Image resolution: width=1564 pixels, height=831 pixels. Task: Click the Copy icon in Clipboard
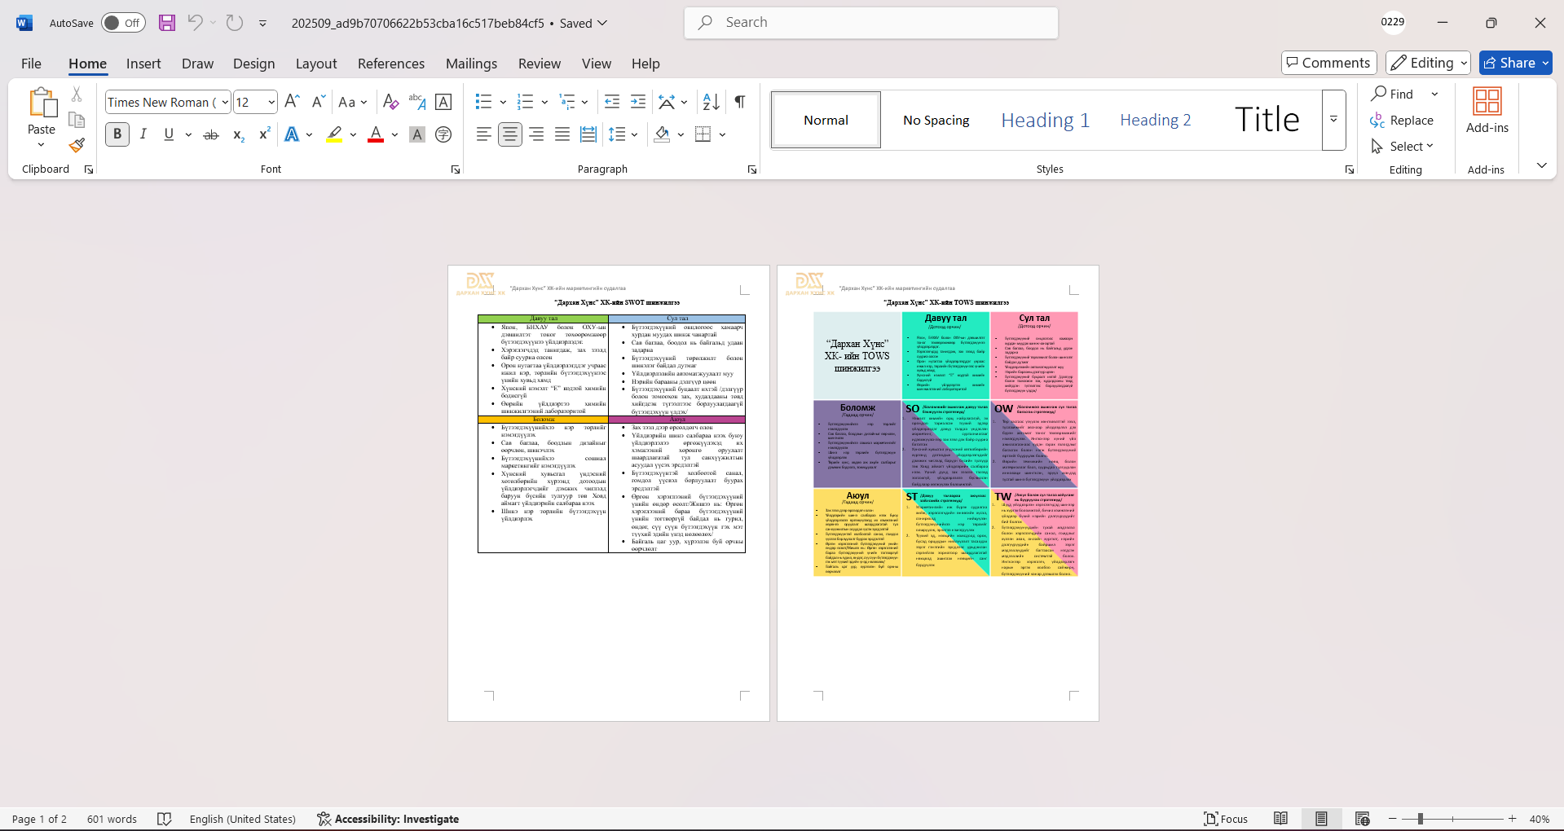click(77, 120)
